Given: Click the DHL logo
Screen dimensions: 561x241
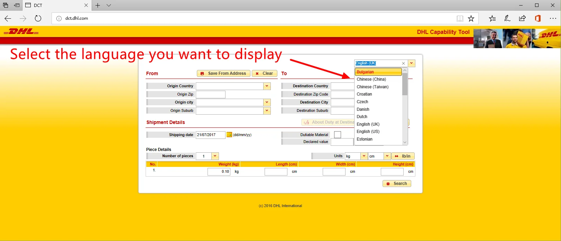Looking at the screenshot, I should pyautogui.click(x=21, y=32).
